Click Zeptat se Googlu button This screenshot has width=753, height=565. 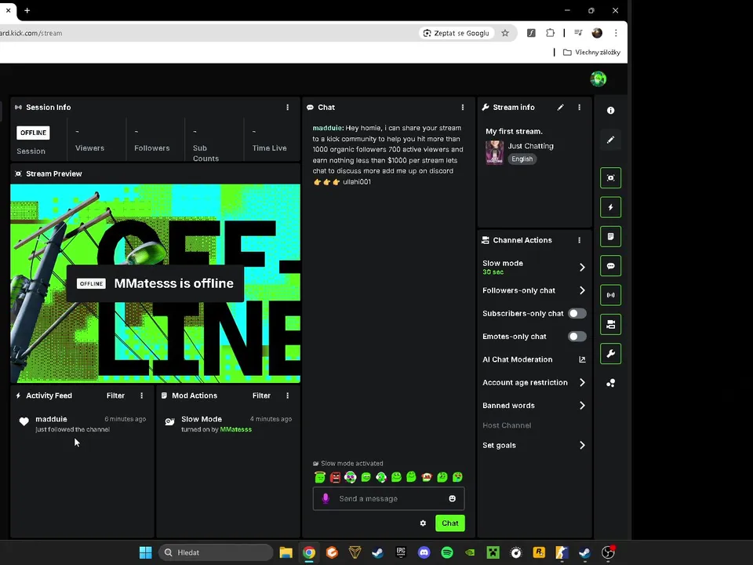click(457, 33)
